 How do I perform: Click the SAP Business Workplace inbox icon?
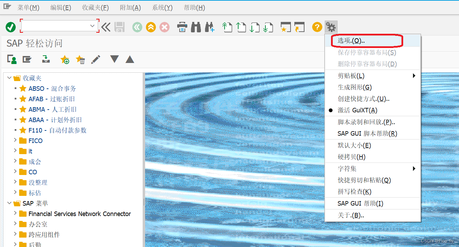pos(46,59)
